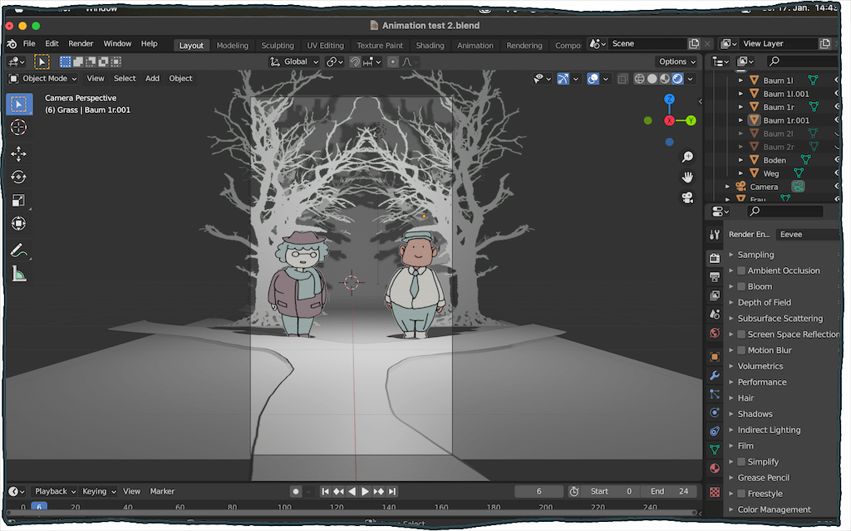Select the Transform tool
The height and width of the screenshot is (531, 851).
[19, 223]
